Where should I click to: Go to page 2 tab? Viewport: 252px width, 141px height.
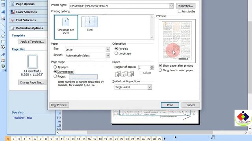click(x=13, y=139)
